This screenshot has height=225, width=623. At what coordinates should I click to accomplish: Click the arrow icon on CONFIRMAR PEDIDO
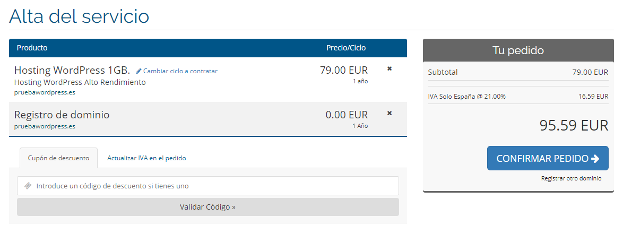(595, 159)
